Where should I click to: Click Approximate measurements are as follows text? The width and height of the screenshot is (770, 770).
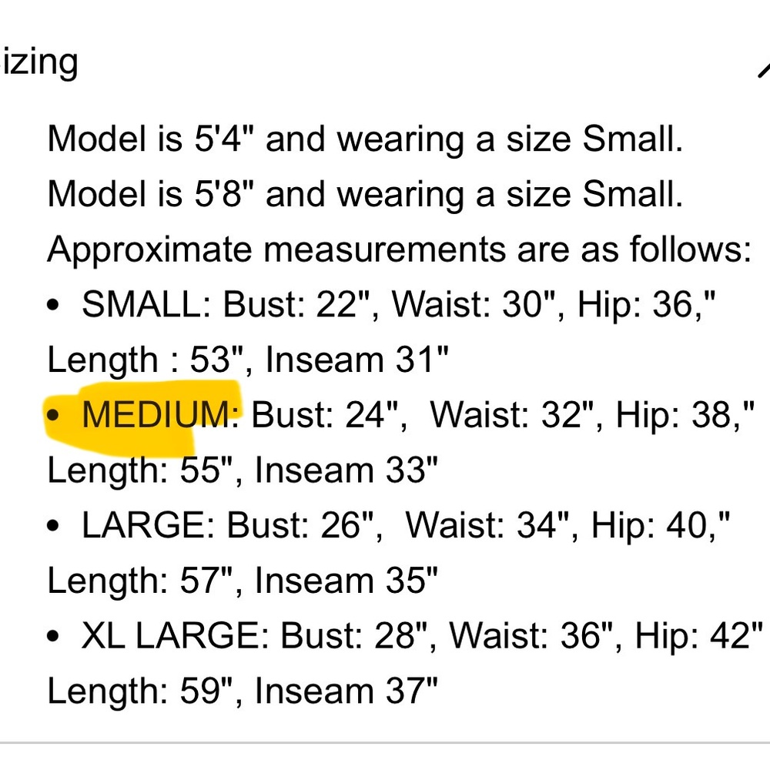[x=399, y=249]
